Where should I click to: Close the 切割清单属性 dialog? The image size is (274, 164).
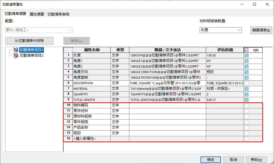[x=267, y=4]
